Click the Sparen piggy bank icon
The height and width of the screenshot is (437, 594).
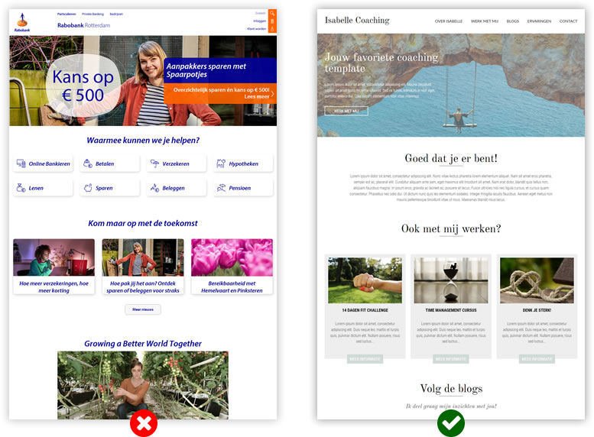[88, 187]
